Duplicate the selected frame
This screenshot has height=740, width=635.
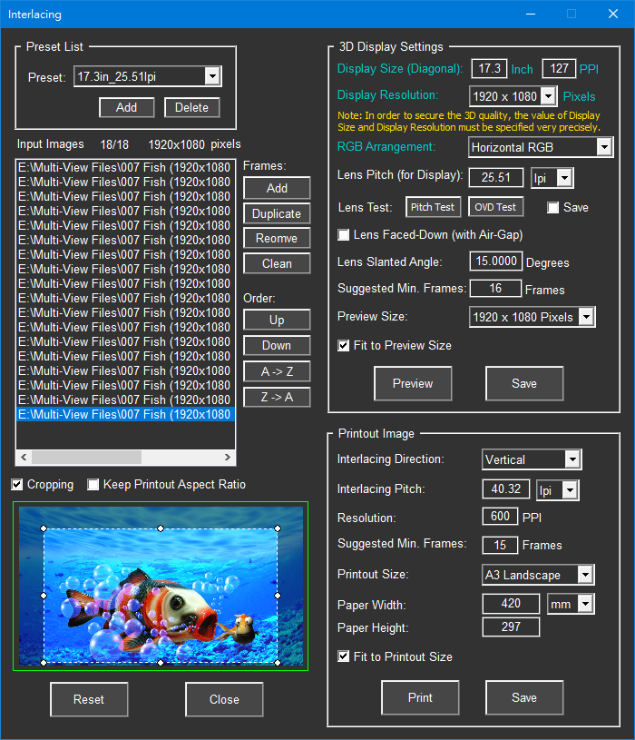[x=277, y=213]
